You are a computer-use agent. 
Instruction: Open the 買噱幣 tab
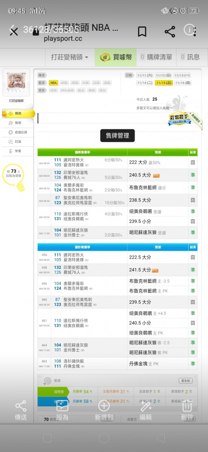point(116,57)
